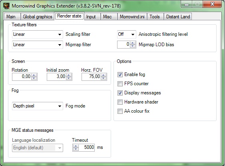This screenshot has height=166, width=225.
Task: Open the Misc tab
Action: tap(109, 17)
